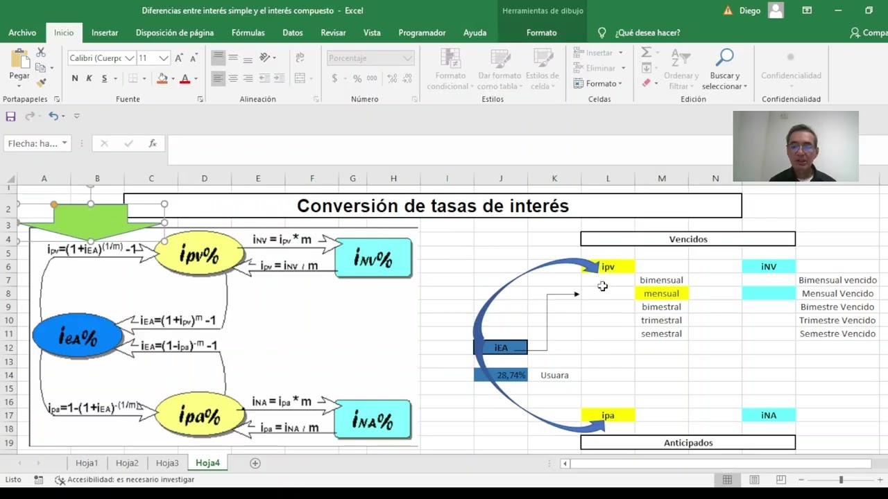Align text to bottom of cell
This screenshot has width=888, height=499.
pos(248,58)
